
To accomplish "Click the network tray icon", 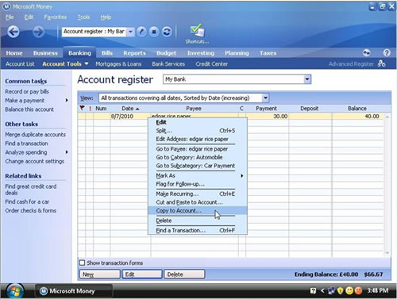I will (331, 291).
